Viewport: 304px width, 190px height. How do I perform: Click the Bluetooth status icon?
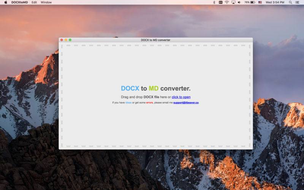[214, 2]
